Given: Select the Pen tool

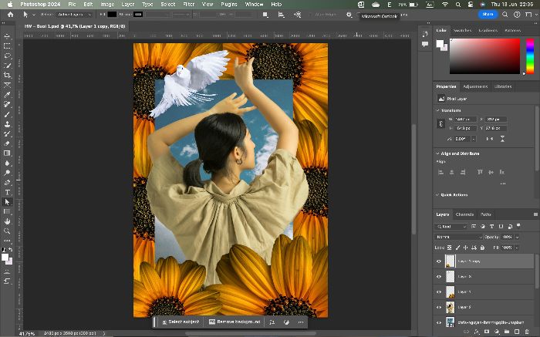Looking at the screenshot, I should (x=7, y=183).
